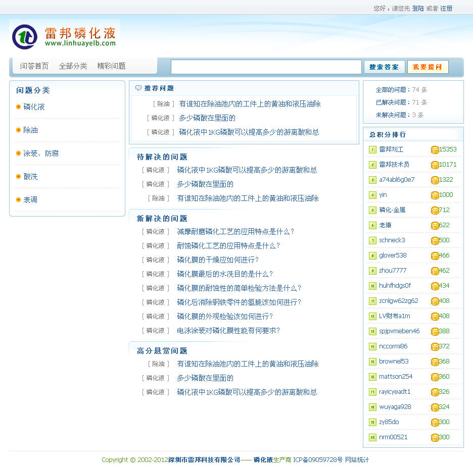Click the rank 20 badge beside nrm00521

click(x=372, y=437)
